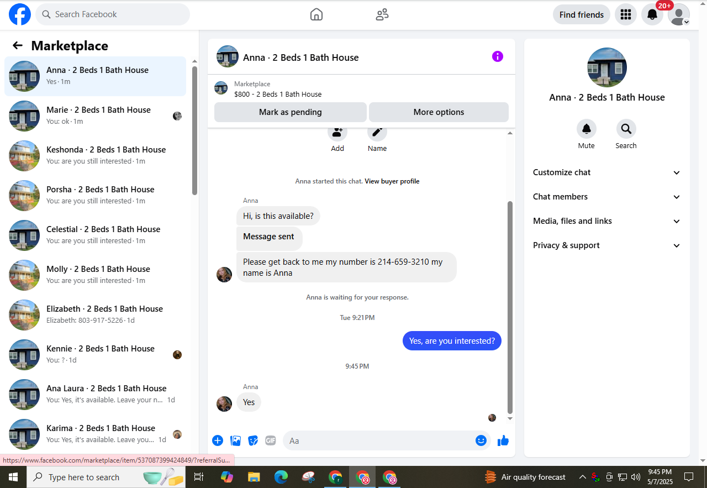
Task: Click Anna's avatar beside Yes message
Action: tap(224, 404)
